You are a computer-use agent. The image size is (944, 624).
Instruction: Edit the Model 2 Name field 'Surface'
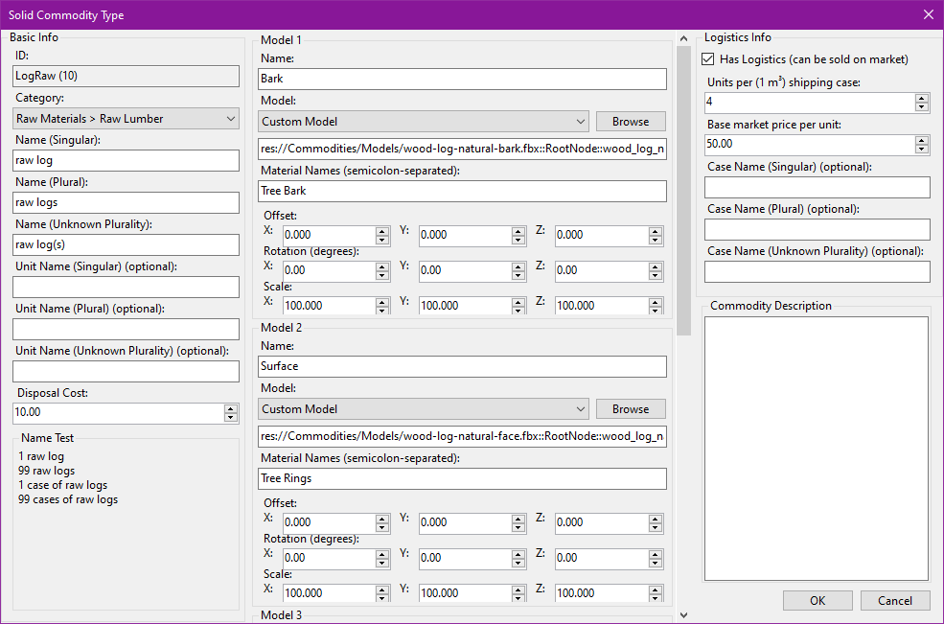(x=462, y=366)
